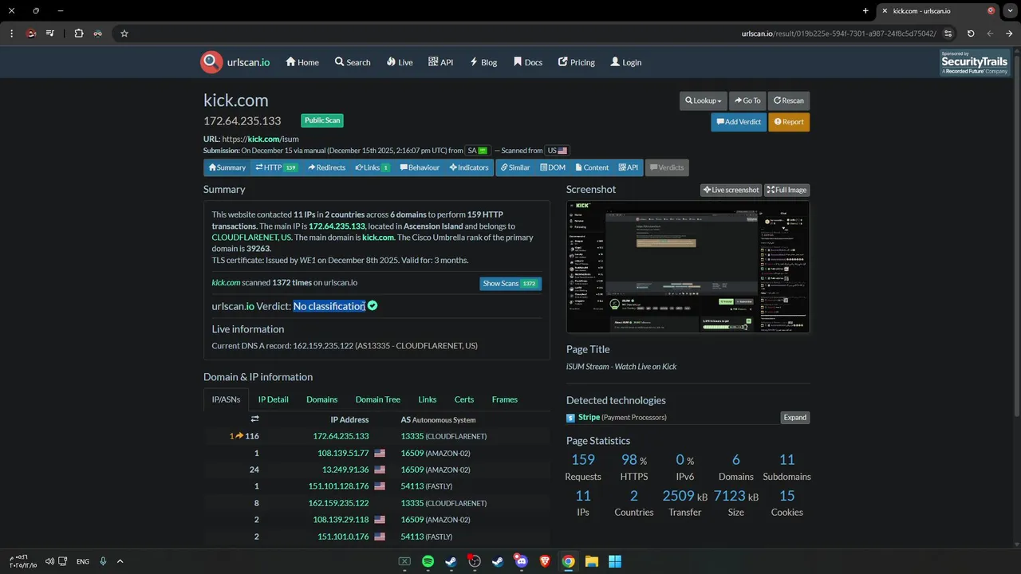
Task: Click the green verified checkmark beside the verdict
Action: click(373, 305)
